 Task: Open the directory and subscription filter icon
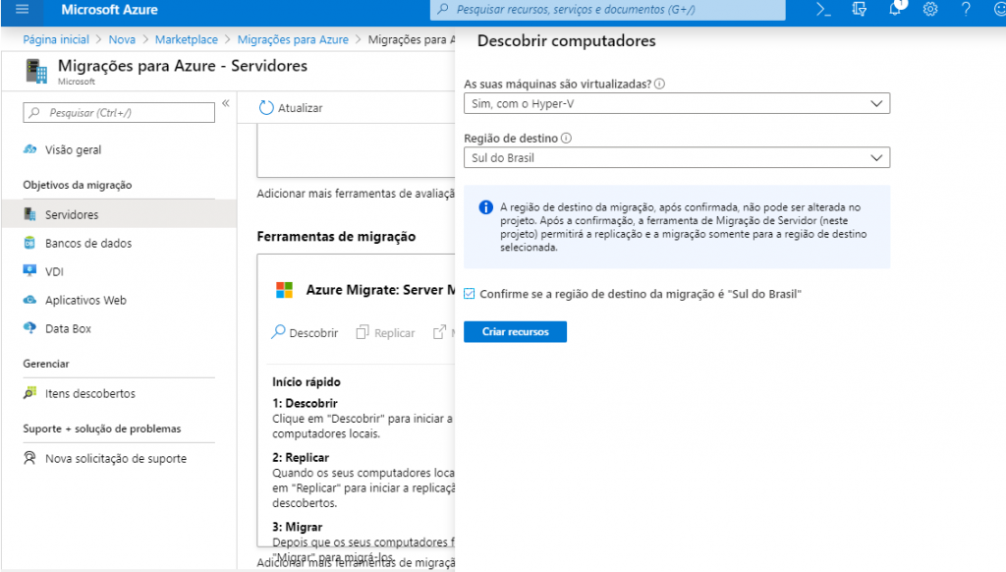pos(860,10)
